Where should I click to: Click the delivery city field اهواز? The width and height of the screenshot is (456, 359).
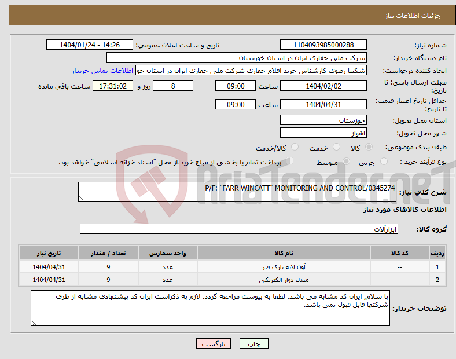click(x=323, y=133)
